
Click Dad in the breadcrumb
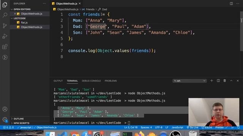click(104, 9)
